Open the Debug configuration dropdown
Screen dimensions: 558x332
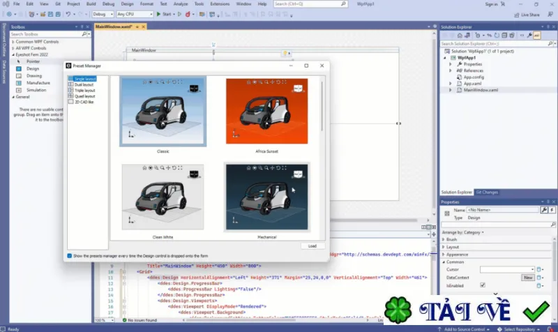103,14
